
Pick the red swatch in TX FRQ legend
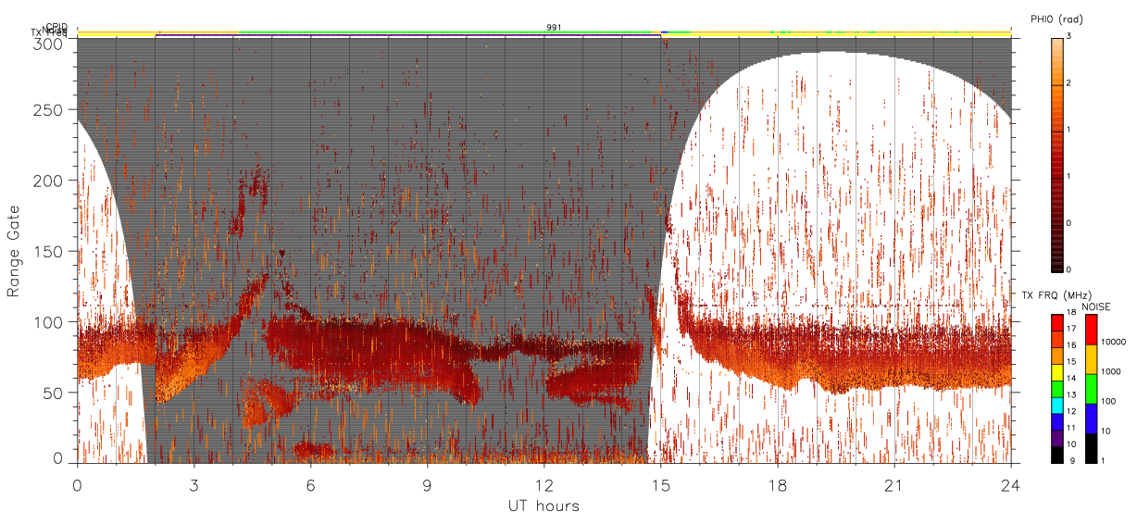pos(1056,323)
